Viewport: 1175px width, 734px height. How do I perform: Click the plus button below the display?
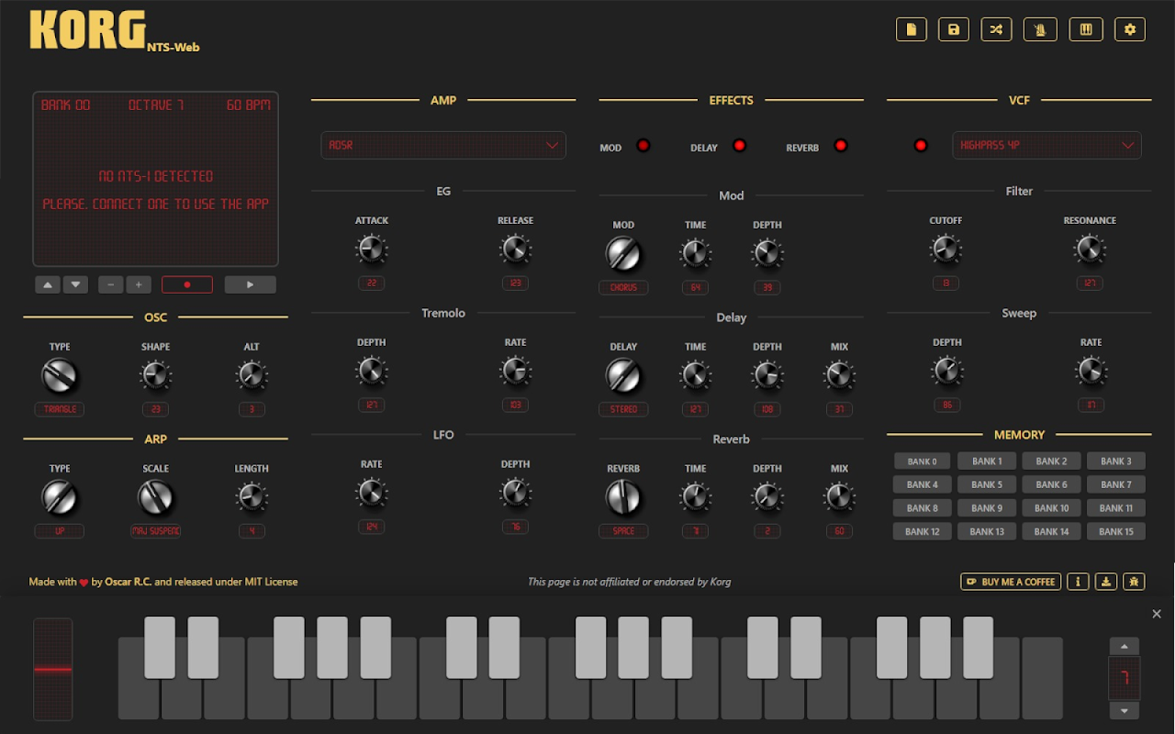[139, 284]
